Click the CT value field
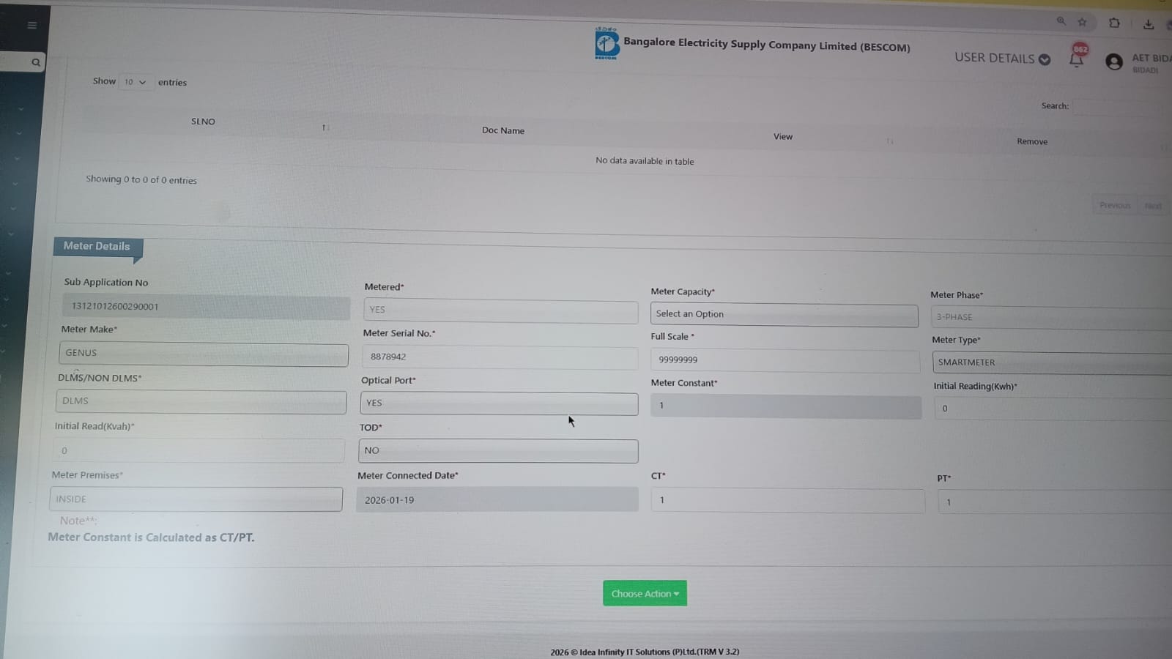 pos(787,500)
